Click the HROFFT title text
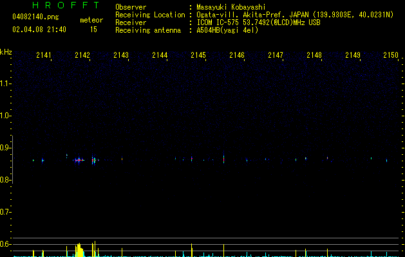Image resolution: width=405 pixels, height=257 pixels. [x=66, y=5]
